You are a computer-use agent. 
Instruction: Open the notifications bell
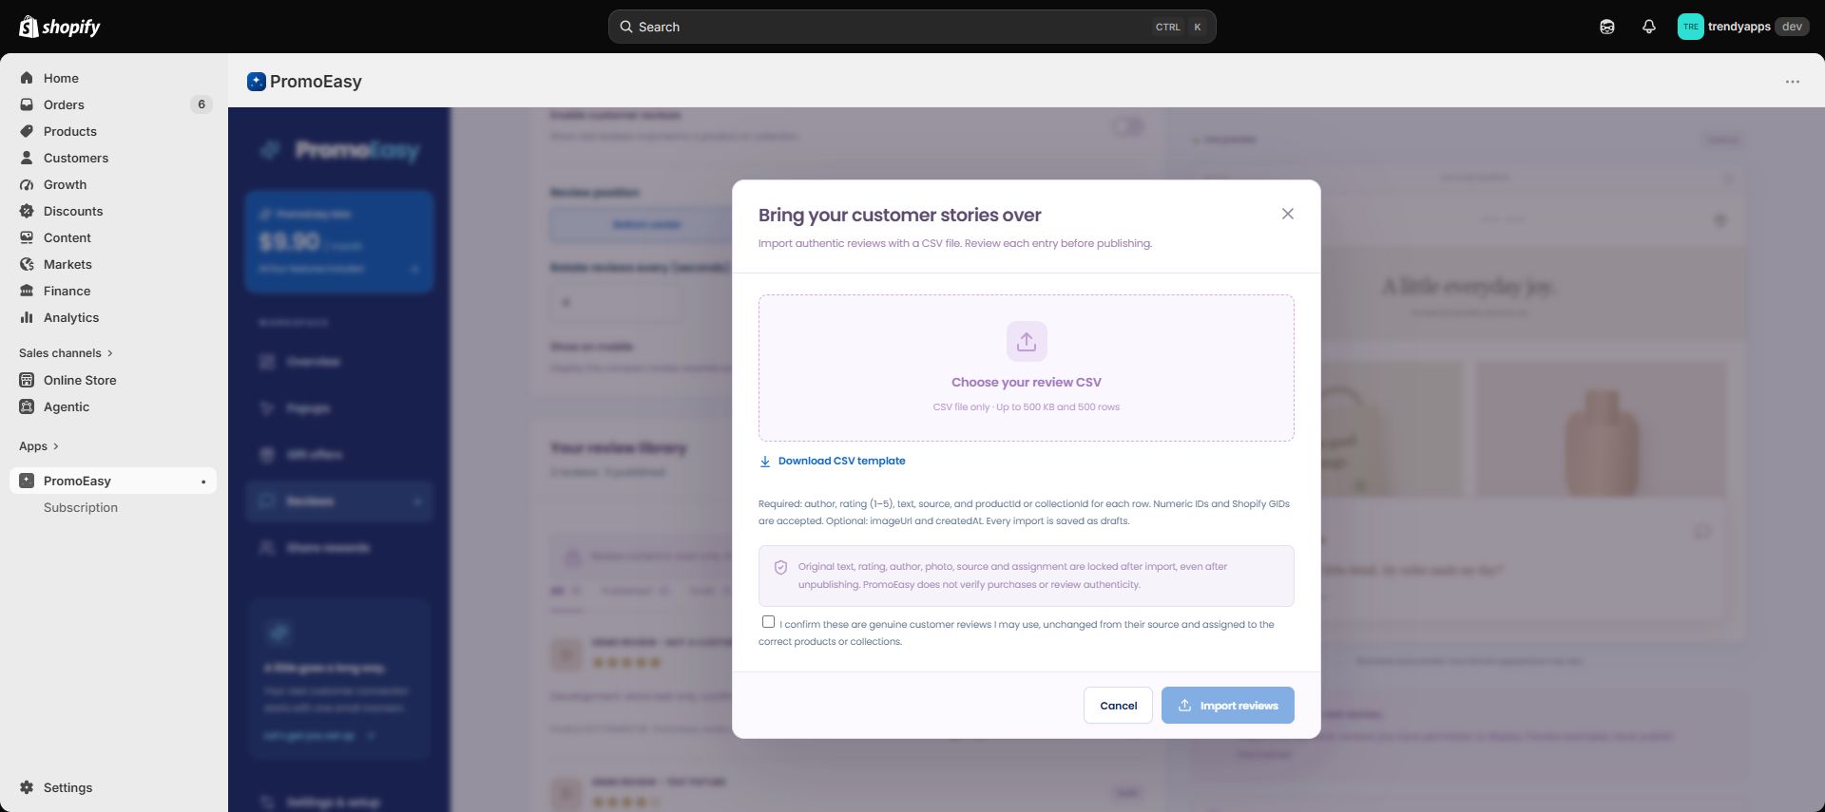pyautogui.click(x=1649, y=27)
